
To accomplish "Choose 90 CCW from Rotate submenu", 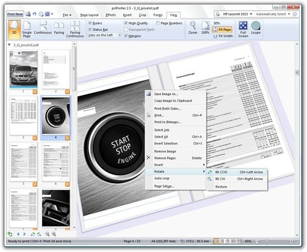I will [221, 172].
